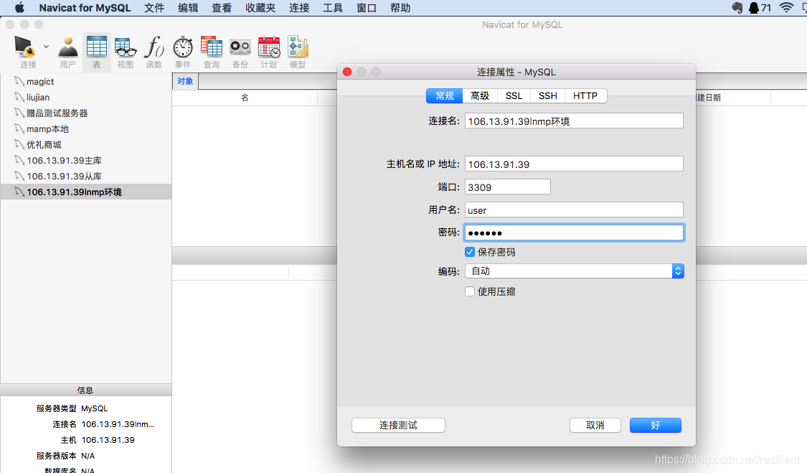Image resolution: width=807 pixels, height=473 pixels.
Task: Select the 赠品测试服务器 connection
Action: 86,113
